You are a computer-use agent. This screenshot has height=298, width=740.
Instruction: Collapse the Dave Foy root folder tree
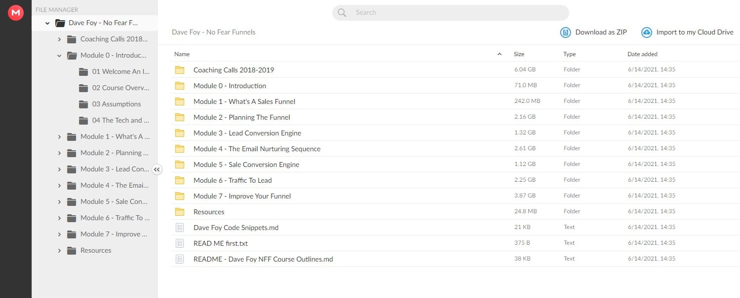pos(47,23)
